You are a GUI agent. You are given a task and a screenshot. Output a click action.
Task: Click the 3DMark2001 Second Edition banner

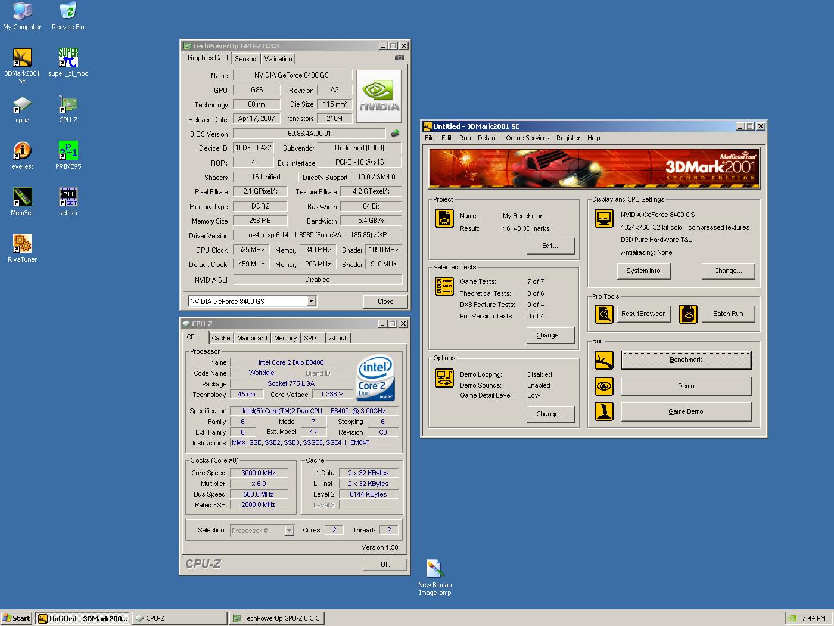pos(594,168)
